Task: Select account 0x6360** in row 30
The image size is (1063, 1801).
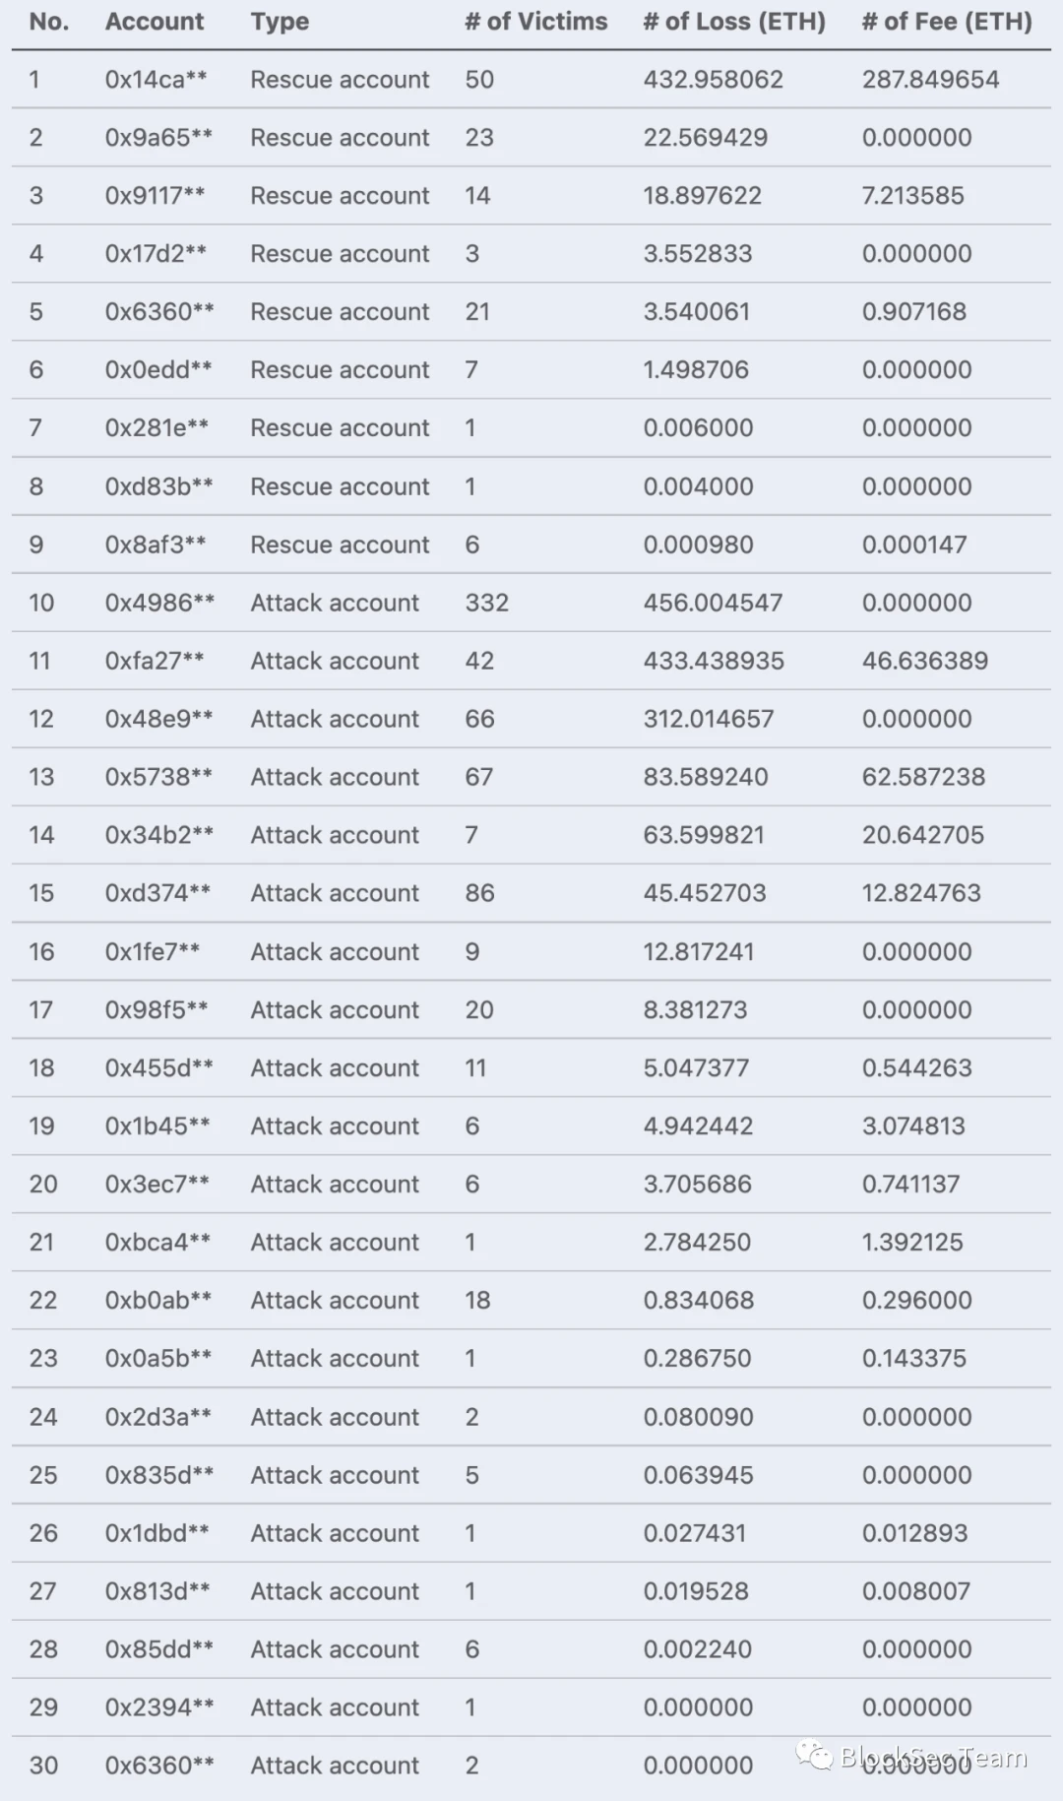Action: (x=159, y=1766)
